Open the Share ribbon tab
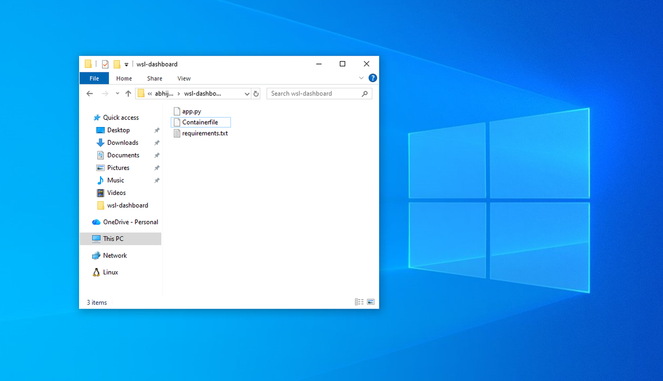The image size is (663, 381). click(155, 78)
